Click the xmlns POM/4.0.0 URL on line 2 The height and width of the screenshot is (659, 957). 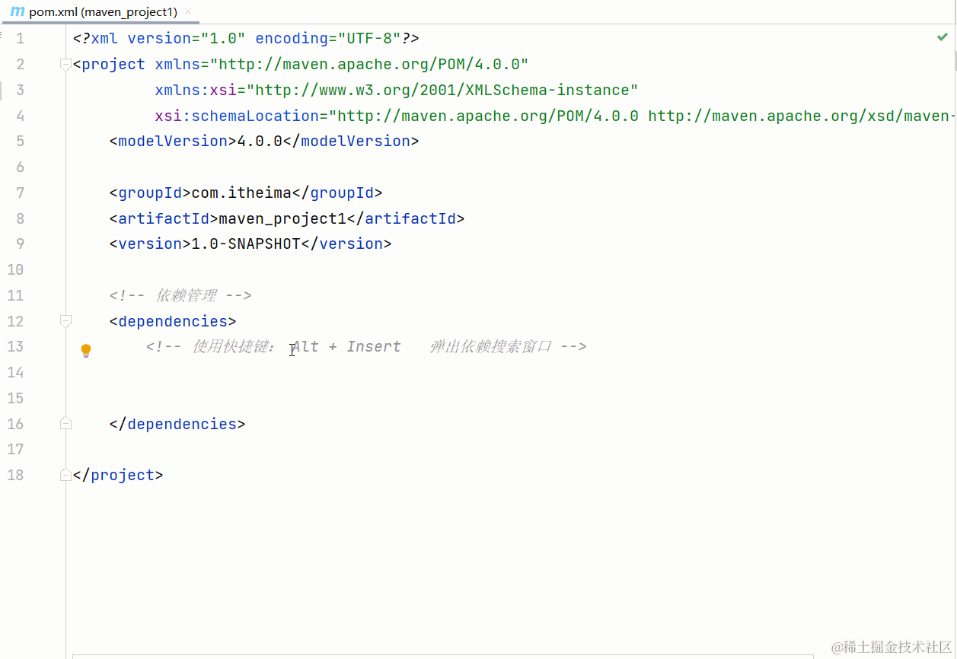[369, 65]
